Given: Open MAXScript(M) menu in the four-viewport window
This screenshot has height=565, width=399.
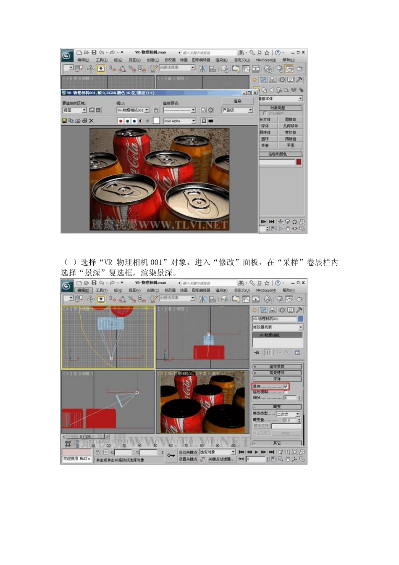Looking at the screenshot, I should pos(266,290).
